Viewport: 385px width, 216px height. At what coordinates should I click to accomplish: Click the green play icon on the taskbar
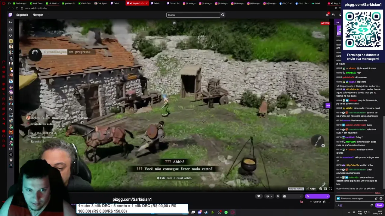[x=213, y=212]
